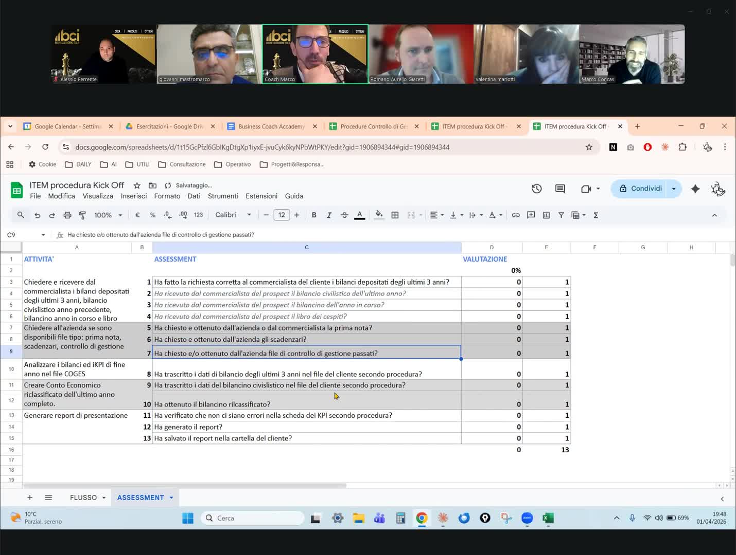The image size is (736, 555).
Task: Open version history clock icon
Action: [x=536, y=189]
